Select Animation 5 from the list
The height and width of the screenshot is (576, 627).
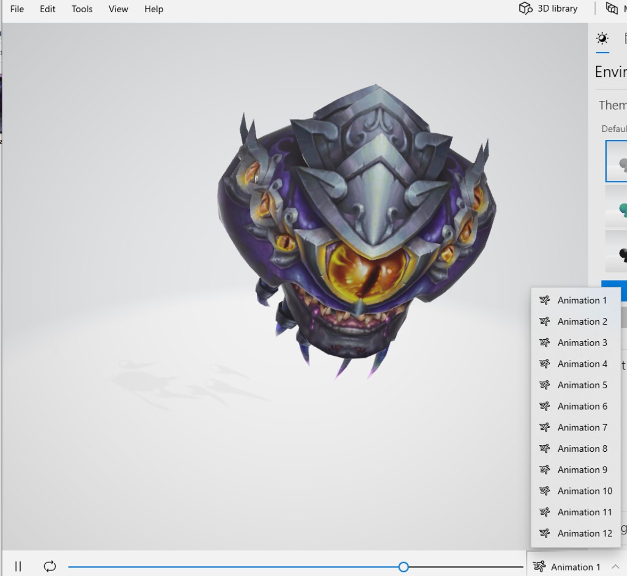tap(575, 385)
